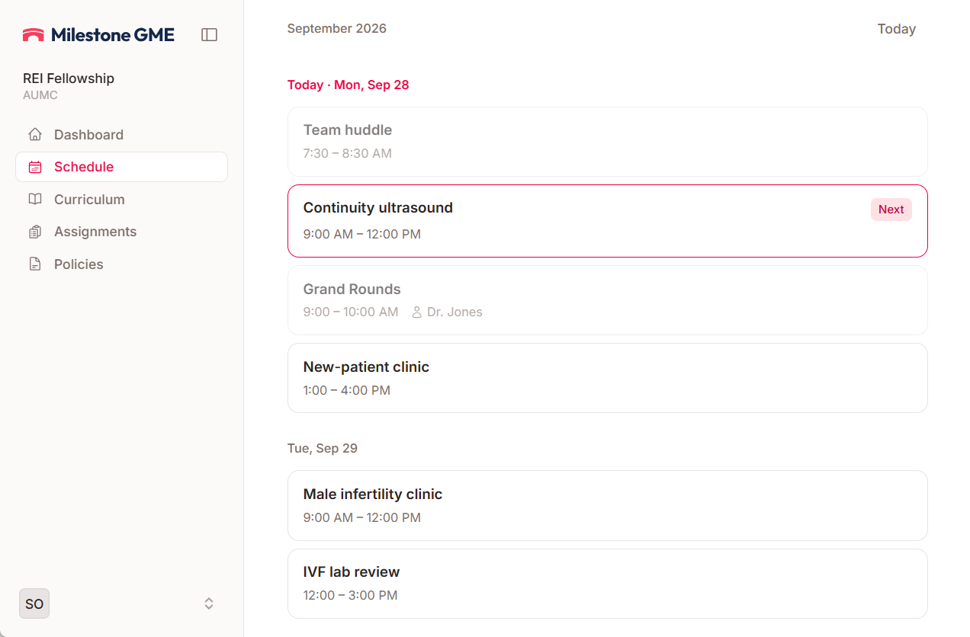Click the 7:30 – 8:30 AM time
The image size is (970, 637).
(347, 153)
